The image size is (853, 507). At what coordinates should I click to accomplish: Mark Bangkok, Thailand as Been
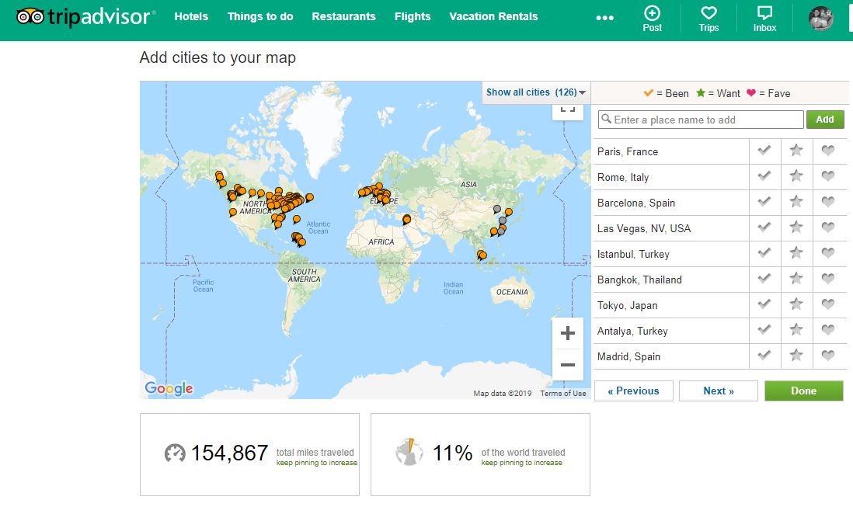pyautogui.click(x=764, y=280)
